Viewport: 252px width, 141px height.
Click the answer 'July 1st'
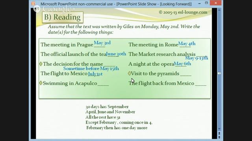(x=95, y=74)
